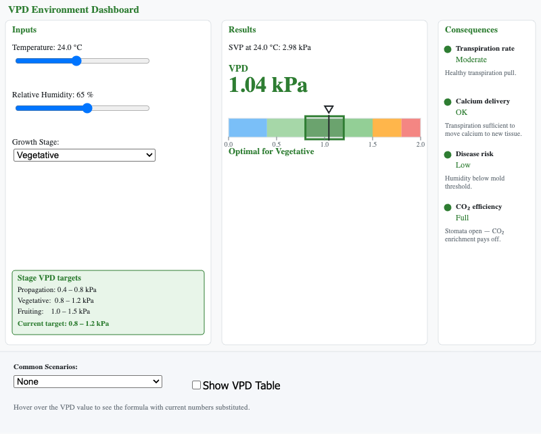
Task: Click the 'OK' calcium delivery status
Action: [x=461, y=112]
